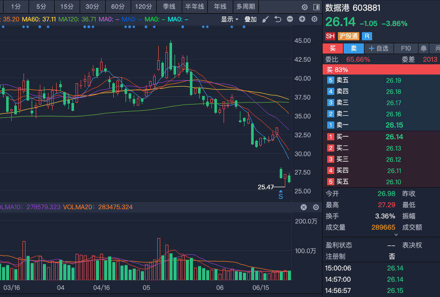Open the 多周期 multi-period tab
The image size is (440, 297).
[x=246, y=7]
